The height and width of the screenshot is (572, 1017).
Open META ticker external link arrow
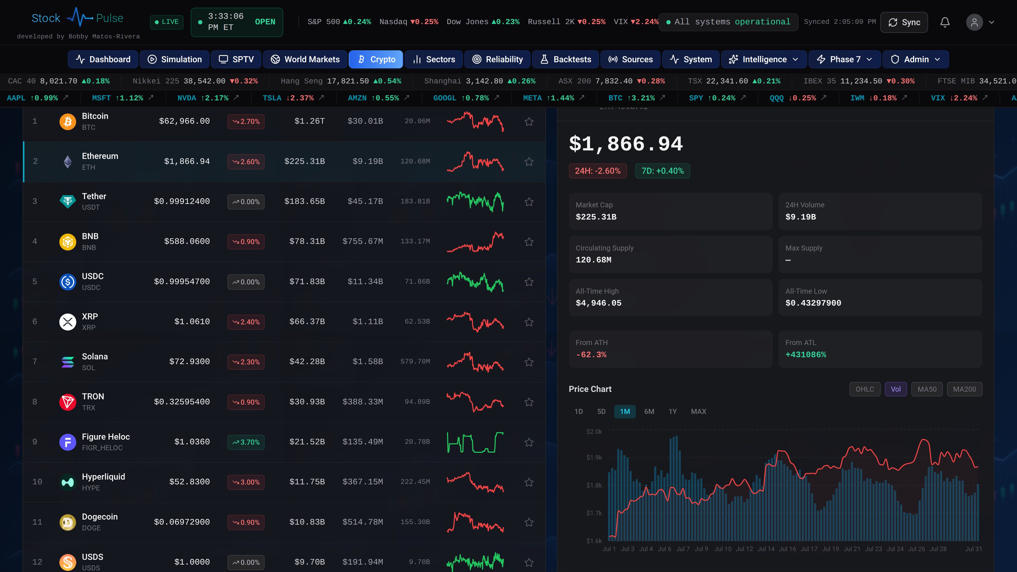(582, 97)
